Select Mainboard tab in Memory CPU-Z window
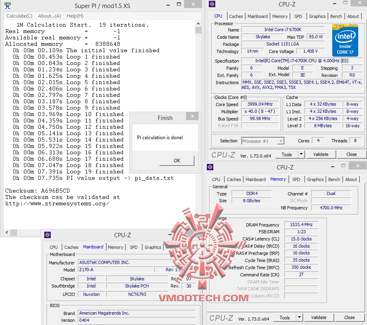 [256, 179]
